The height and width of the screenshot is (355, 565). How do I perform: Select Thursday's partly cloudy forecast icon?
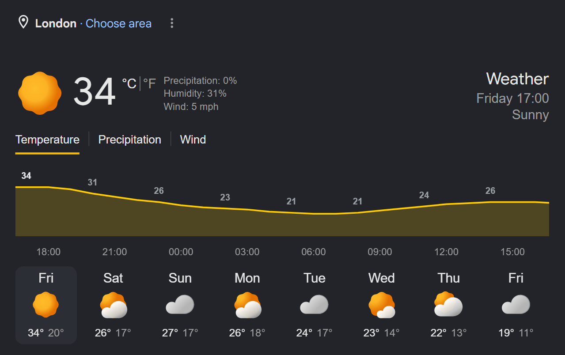click(448, 304)
